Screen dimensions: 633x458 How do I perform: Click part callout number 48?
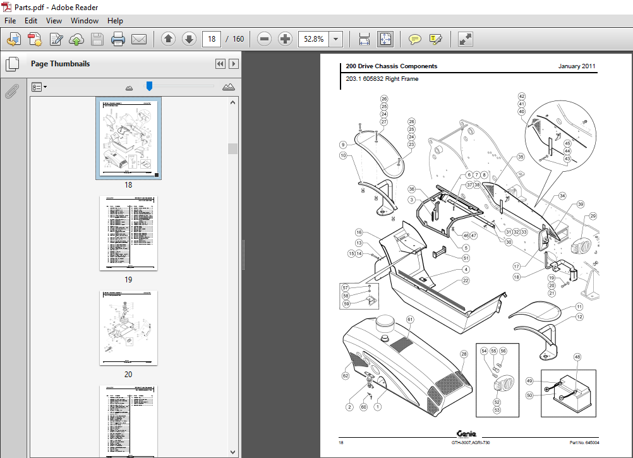point(577,357)
